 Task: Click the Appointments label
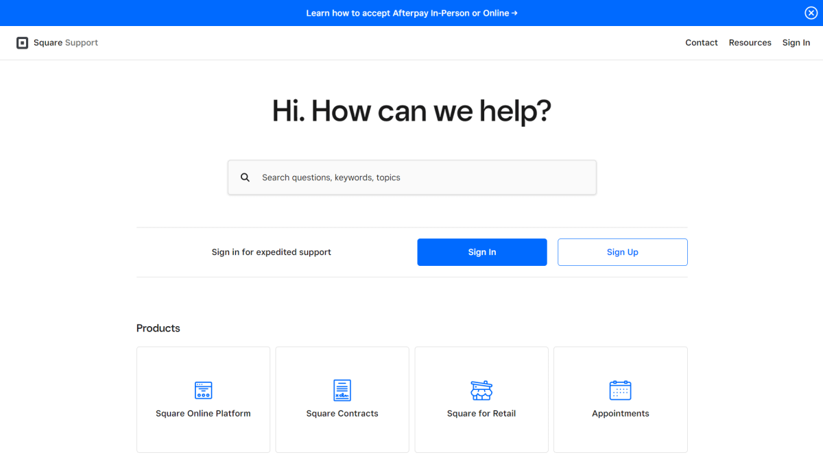click(621, 414)
